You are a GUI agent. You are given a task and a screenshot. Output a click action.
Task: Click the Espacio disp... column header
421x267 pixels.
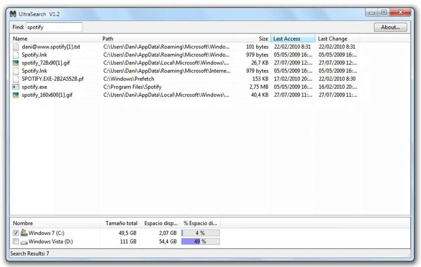[x=160, y=223]
